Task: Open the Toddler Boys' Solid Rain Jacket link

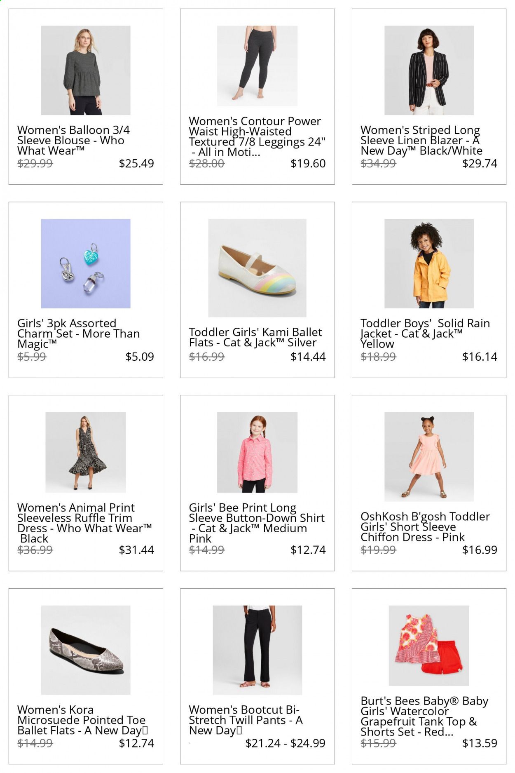Action: pos(425,334)
